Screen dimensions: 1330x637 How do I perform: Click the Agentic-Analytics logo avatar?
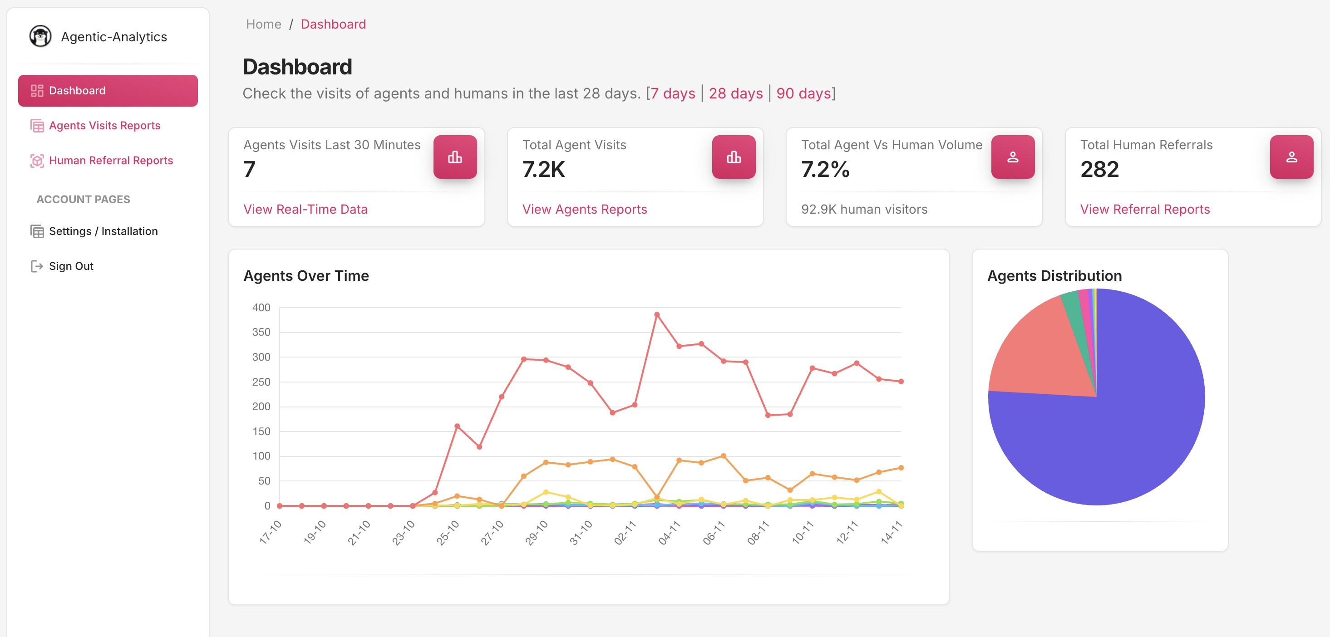(40, 36)
